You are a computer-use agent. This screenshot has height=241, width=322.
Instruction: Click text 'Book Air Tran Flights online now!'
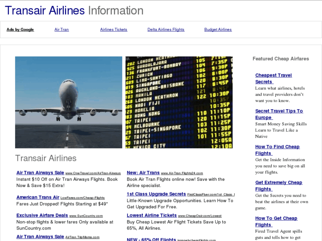161,179
